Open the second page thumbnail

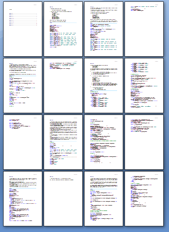coord(63,29)
